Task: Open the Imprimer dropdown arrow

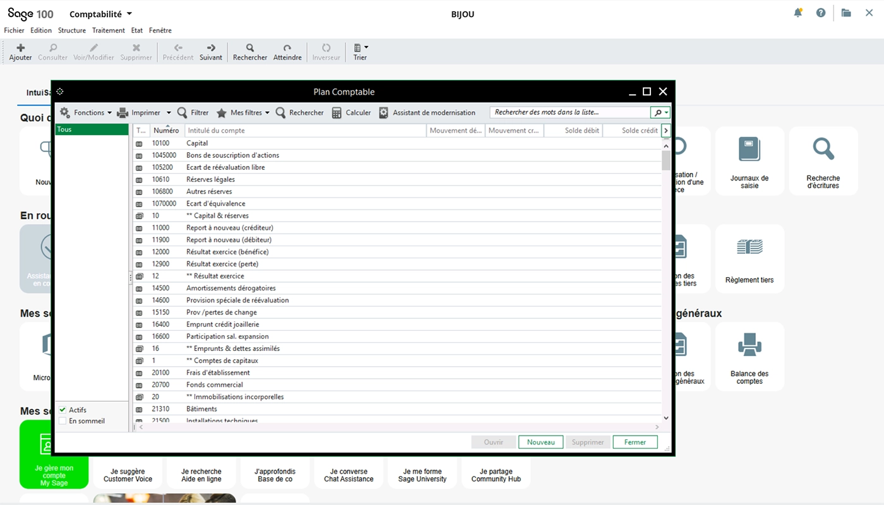Action: coord(169,113)
